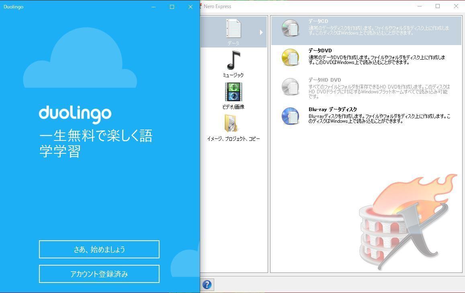The width and height of the screenshot is (465, 293).
Task: Click the Blu-ray データディスク title text
Action: [x=333, y=109]
